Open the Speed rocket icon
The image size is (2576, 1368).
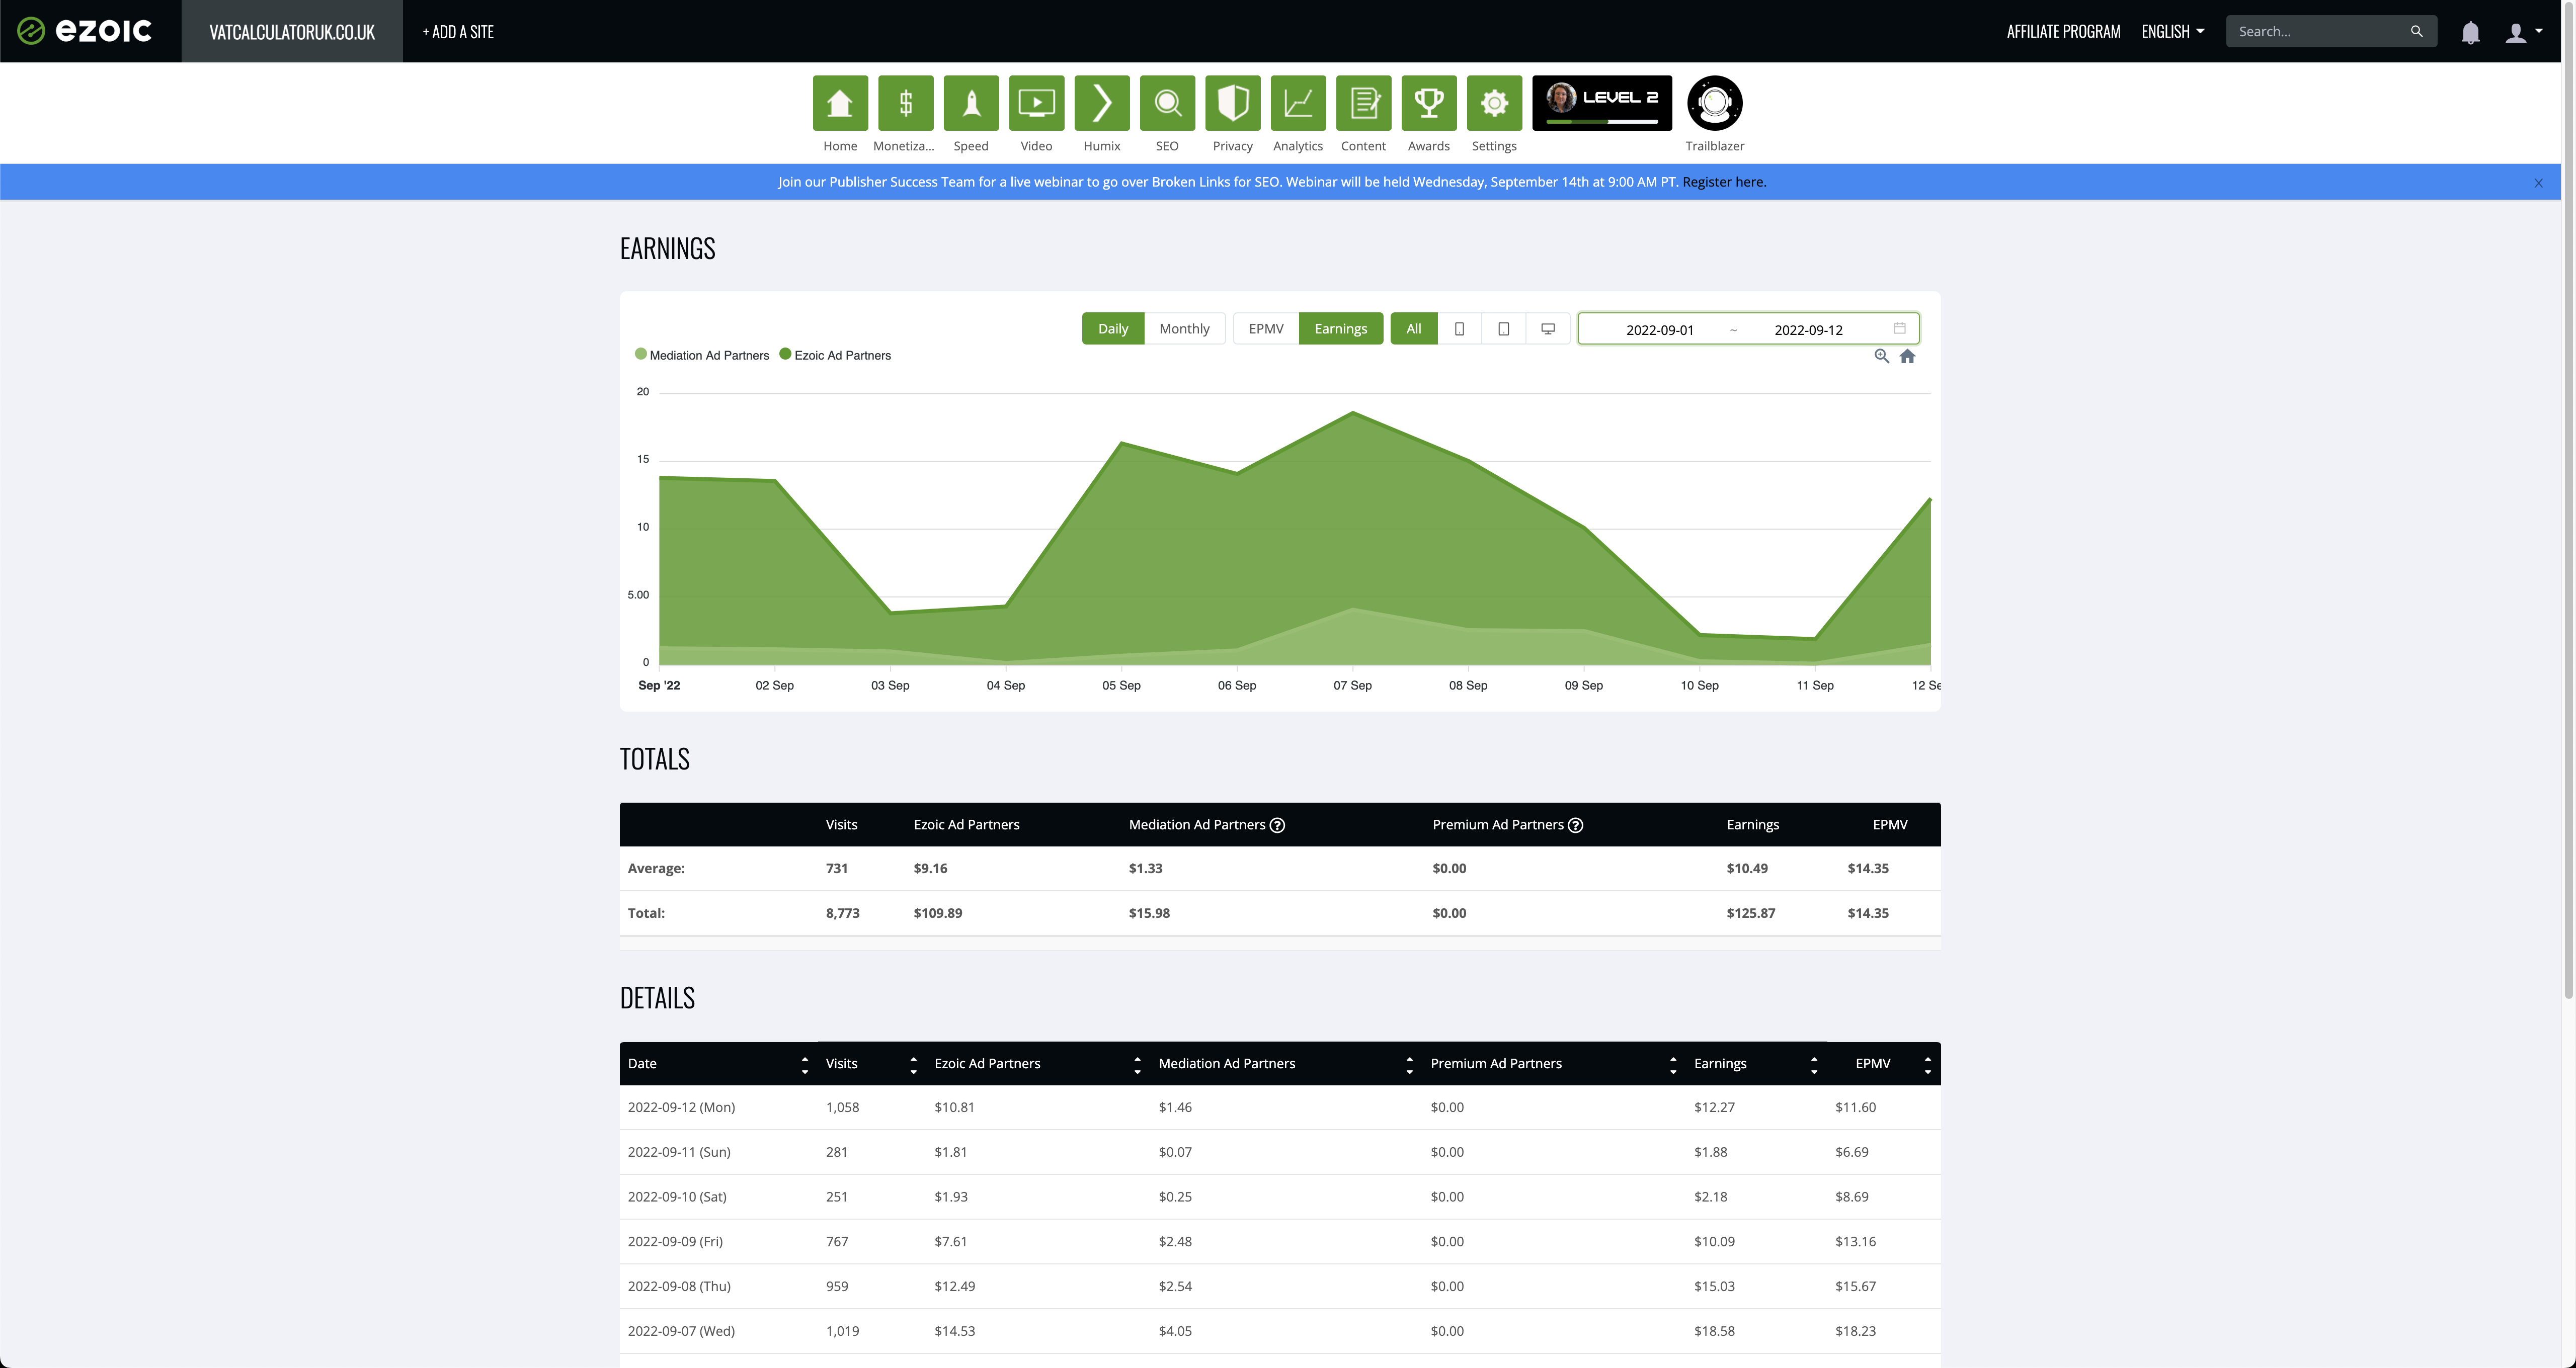pyautogui.click(x=971, y=103)
